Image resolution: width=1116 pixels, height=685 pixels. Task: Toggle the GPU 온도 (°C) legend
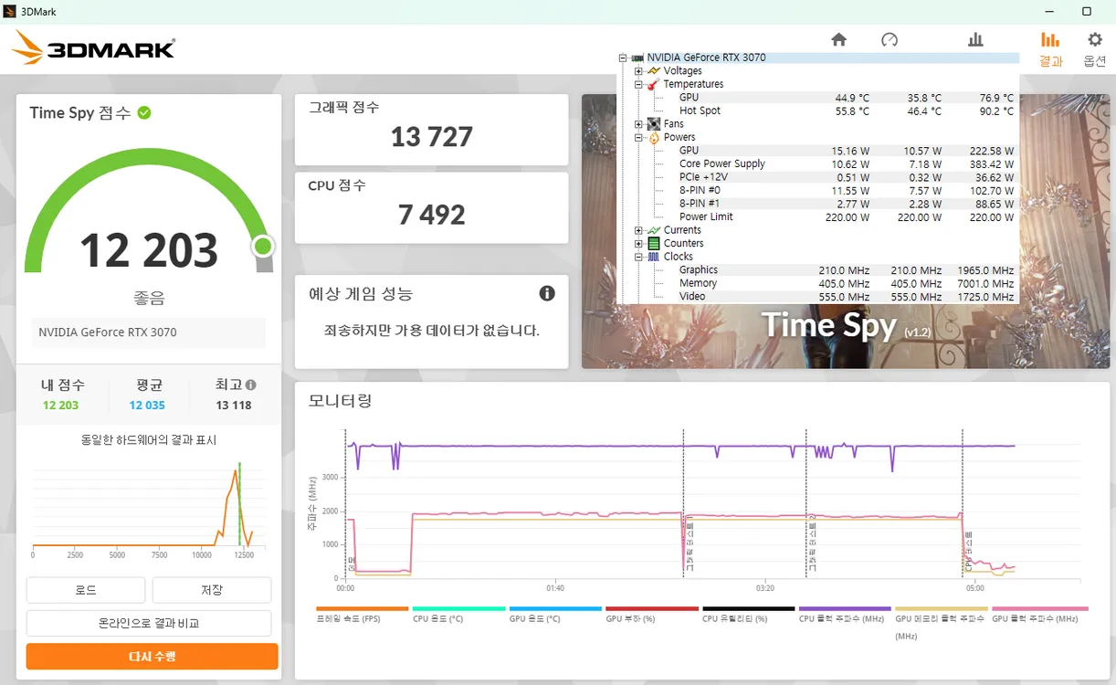555,615
